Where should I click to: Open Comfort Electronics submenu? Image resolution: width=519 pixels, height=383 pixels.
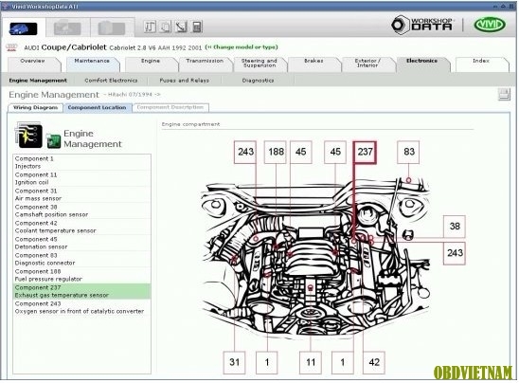coord(111,81)
